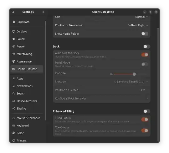Click the Keyboard icon
The width and height of the screenshot is (169, 153).
click(x=14, y=126)
